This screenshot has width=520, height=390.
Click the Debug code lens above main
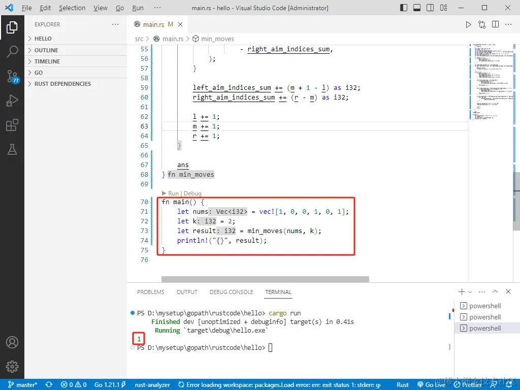pyautogui.click(x=192, y=193)
